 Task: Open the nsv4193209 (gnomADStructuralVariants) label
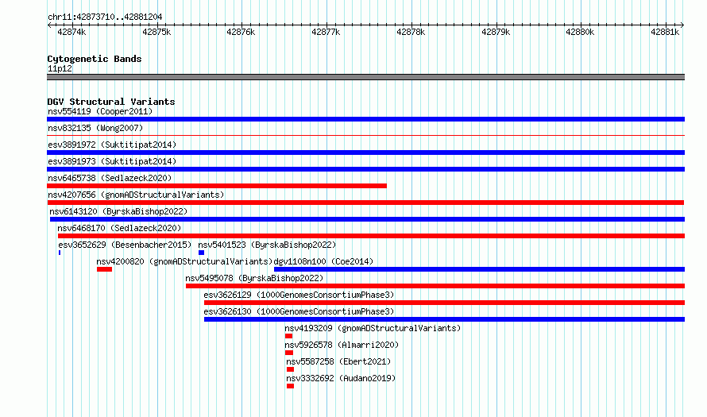[x=373, y=328]
